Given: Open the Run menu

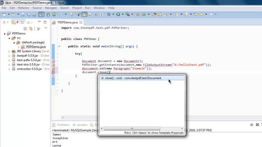Looking at the screenshot, I should click(88, 8).
